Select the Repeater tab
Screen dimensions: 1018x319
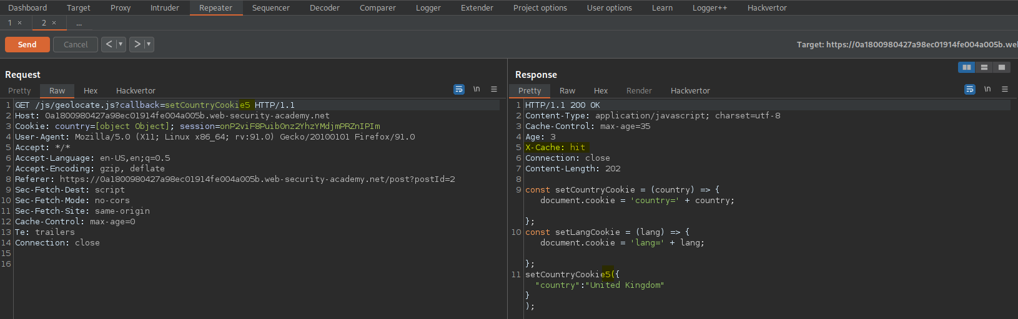[216, 8]
